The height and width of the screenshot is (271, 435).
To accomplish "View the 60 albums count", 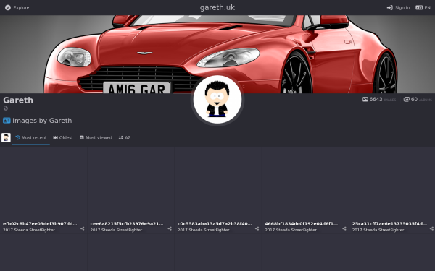I will pos(418,99).
